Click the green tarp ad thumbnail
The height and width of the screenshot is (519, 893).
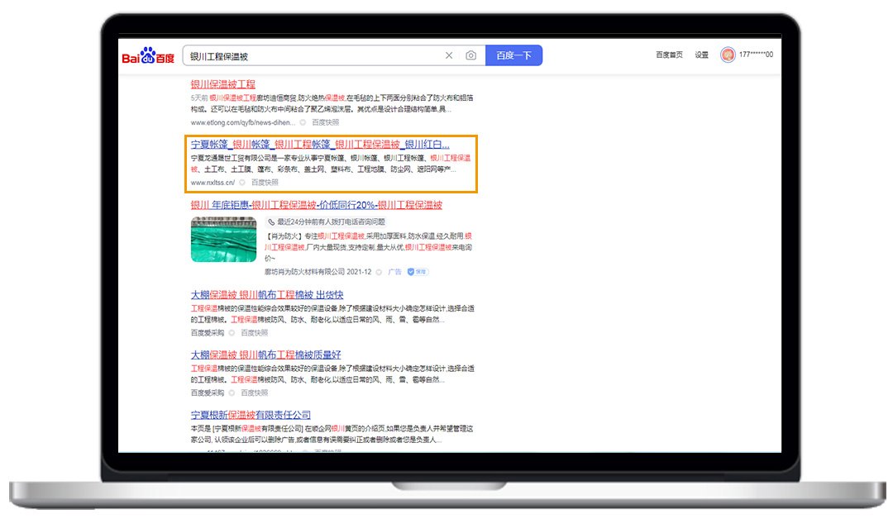click(x=223, y=240)
